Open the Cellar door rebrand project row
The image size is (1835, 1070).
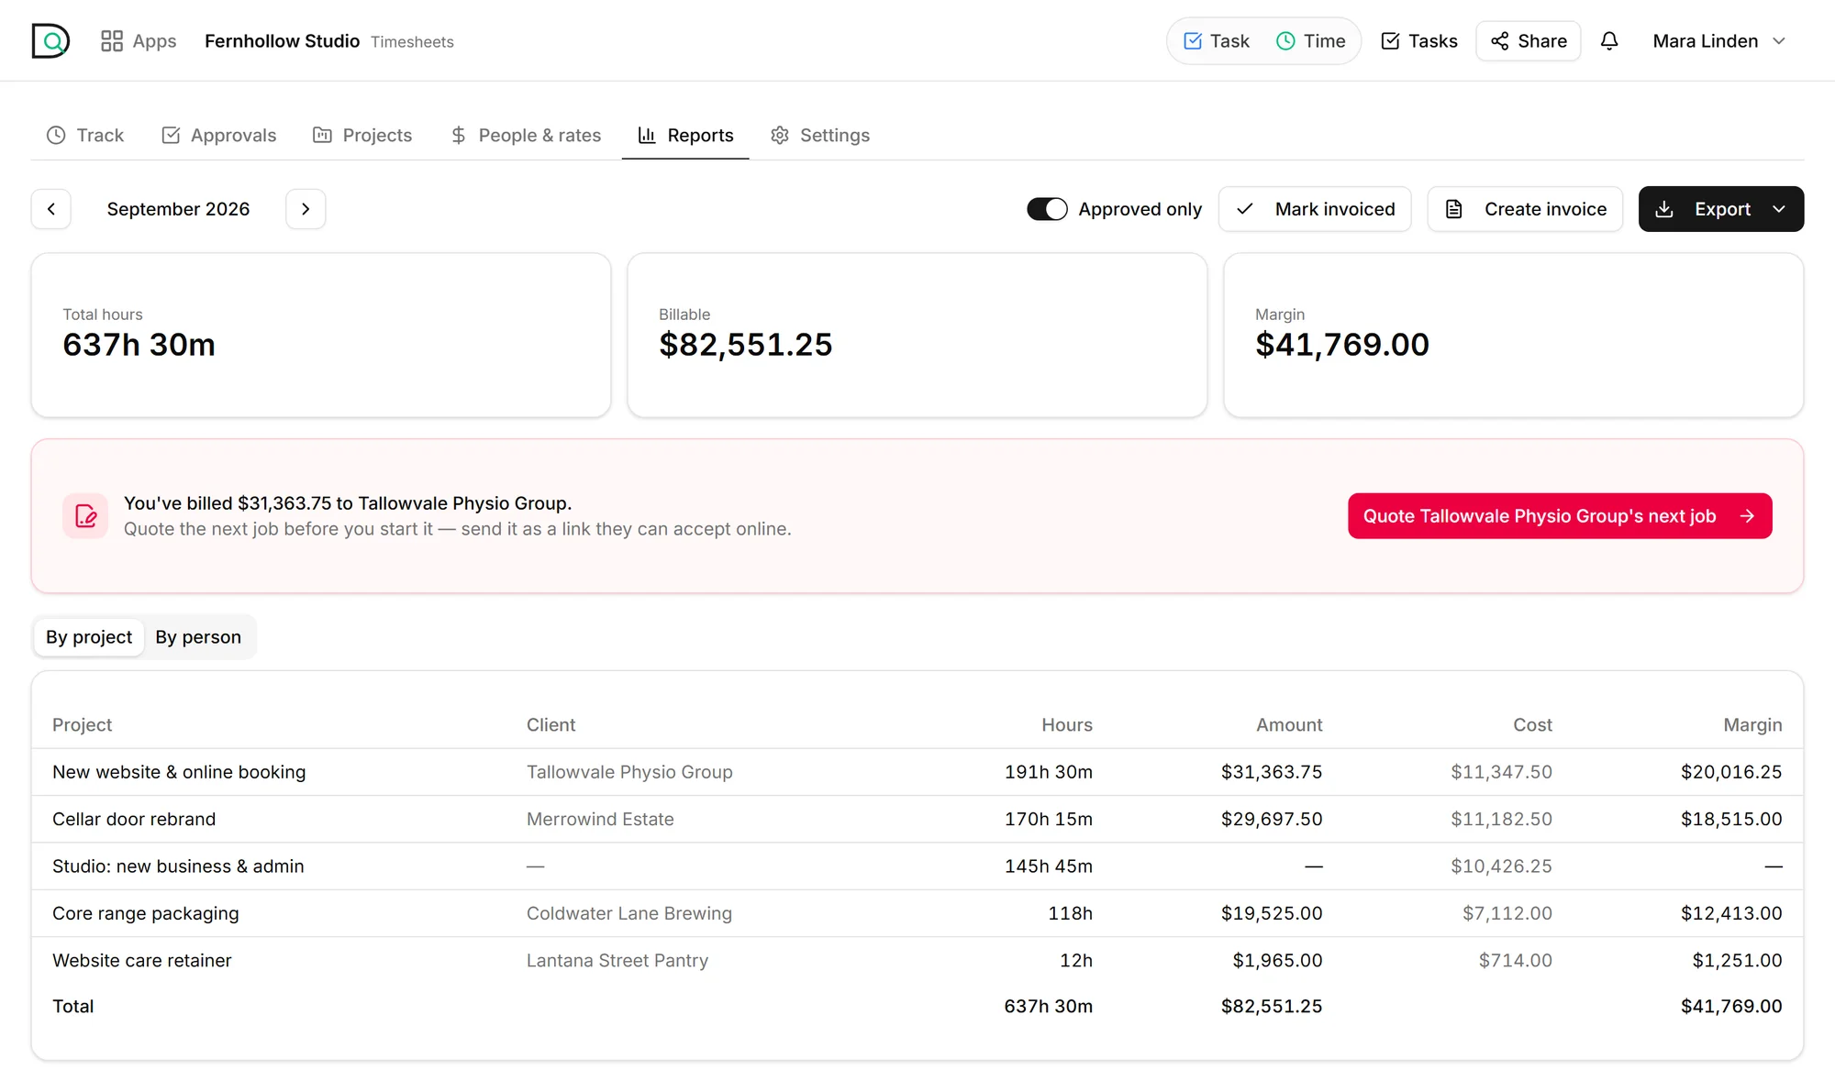[x=917, y=819]
